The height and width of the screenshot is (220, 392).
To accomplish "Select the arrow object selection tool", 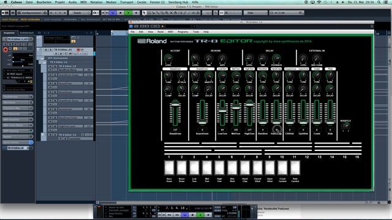I will [145, 13].
